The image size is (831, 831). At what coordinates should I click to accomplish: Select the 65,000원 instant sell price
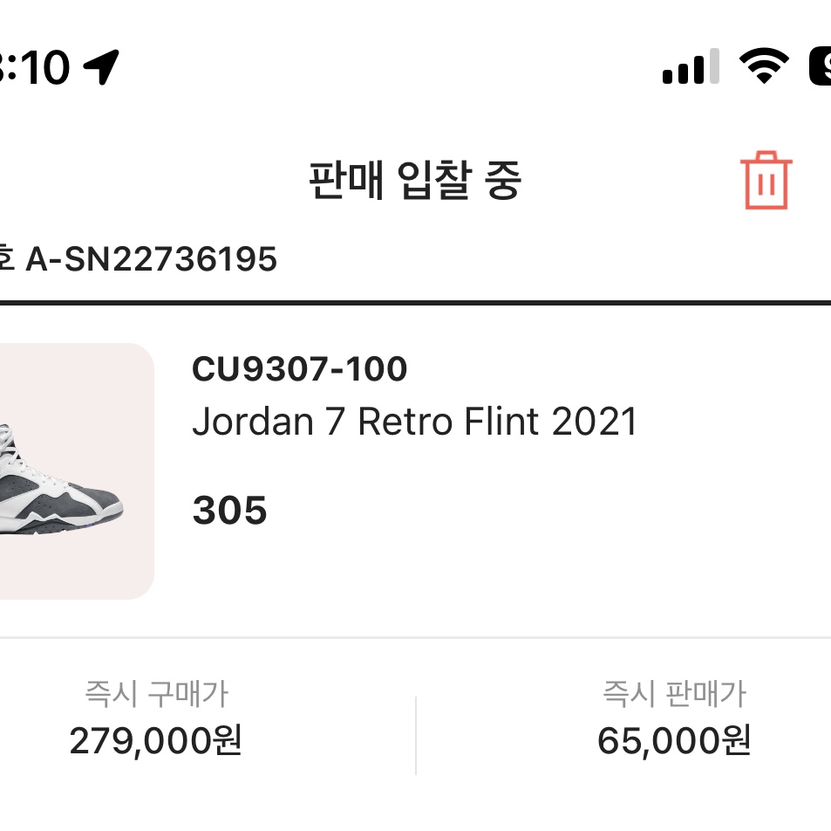click(674, 741)
